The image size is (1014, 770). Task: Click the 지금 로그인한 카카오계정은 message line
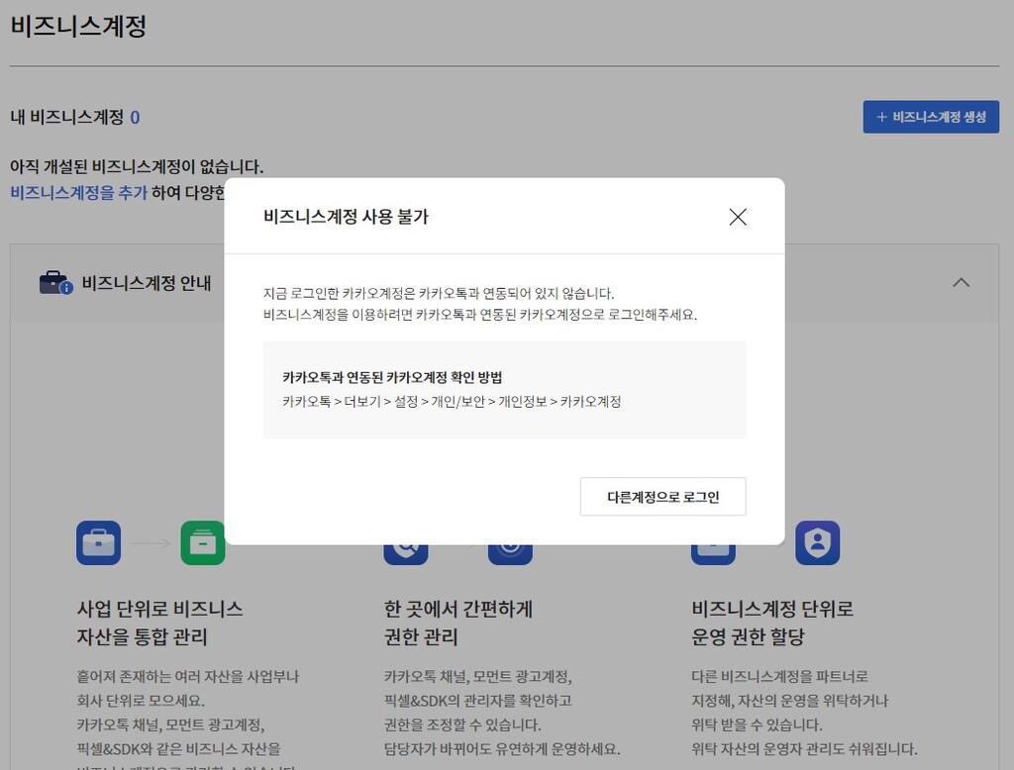click(439, 294)
